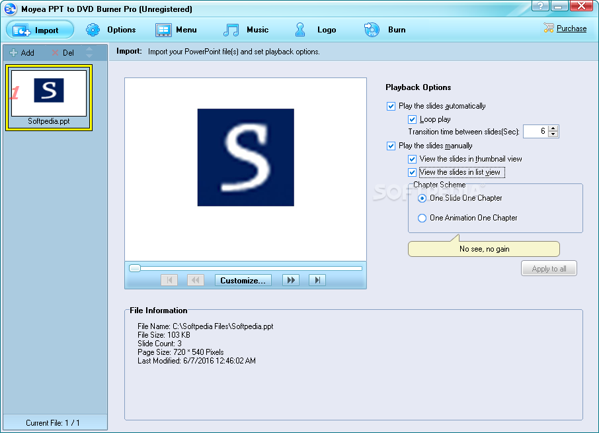Increase transition time with up arrow
The image size is (599, 433).
553,128
